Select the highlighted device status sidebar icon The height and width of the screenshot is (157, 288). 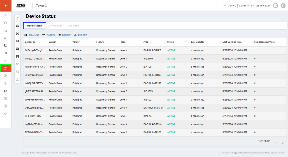click(6, 68)
